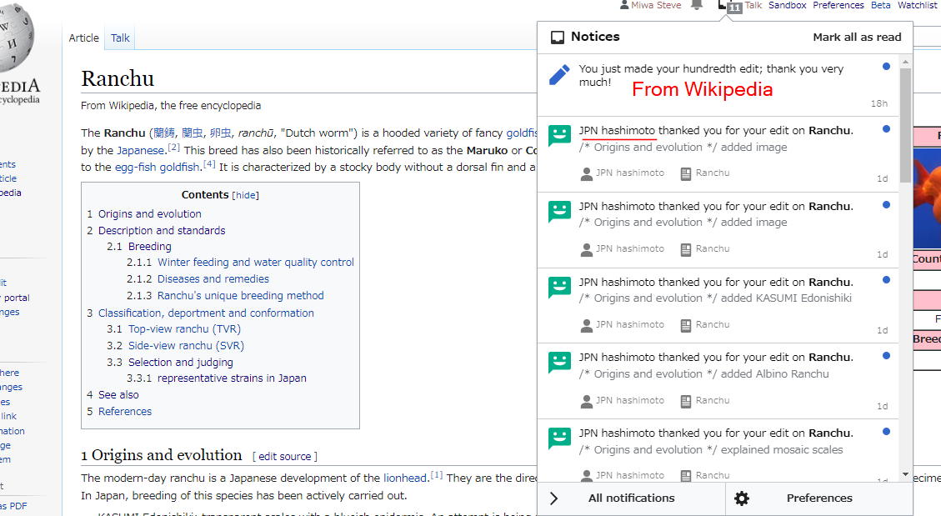This screenshot has height=516, width=941.
Task: Expand All notifications via the chevron arrow
Action: coord(554,498)
